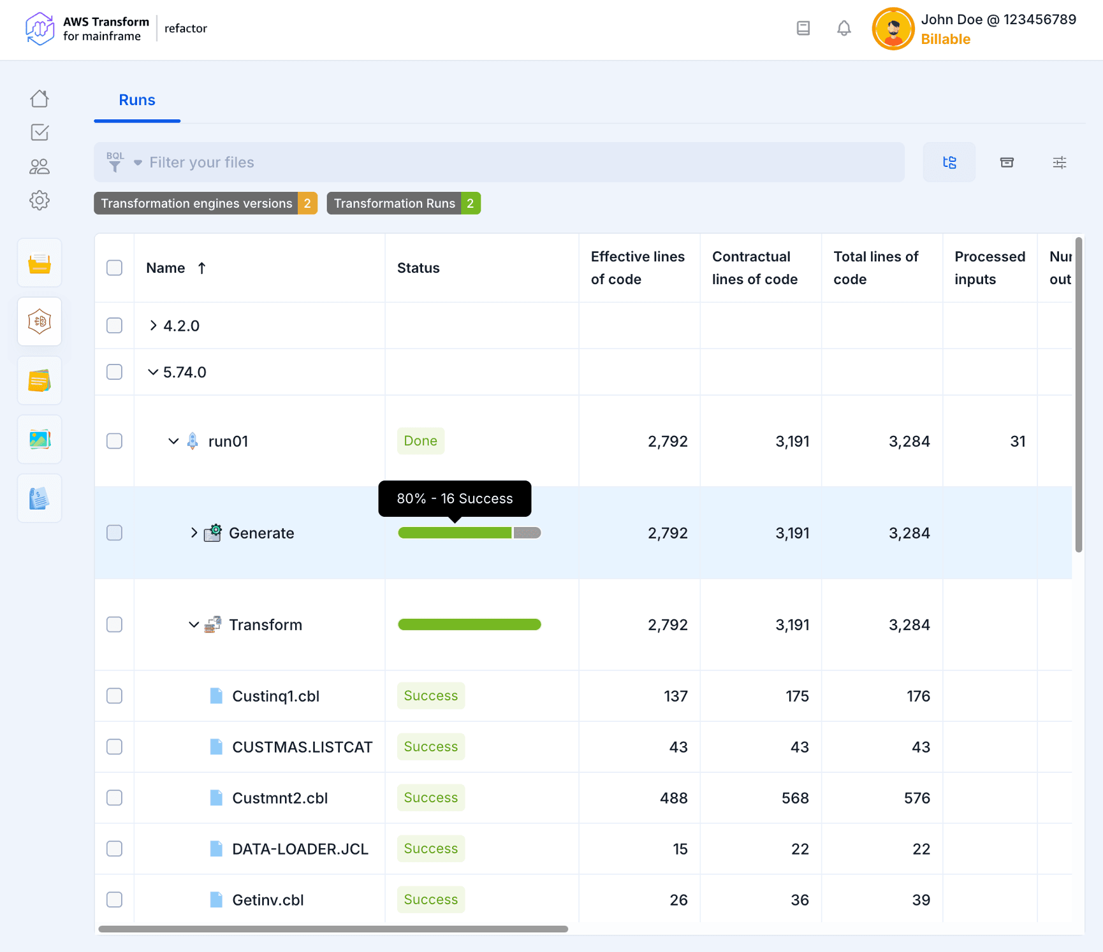Click the notifications bell icon
This screenshot has height=952, width=1103.
pos(844,28)
